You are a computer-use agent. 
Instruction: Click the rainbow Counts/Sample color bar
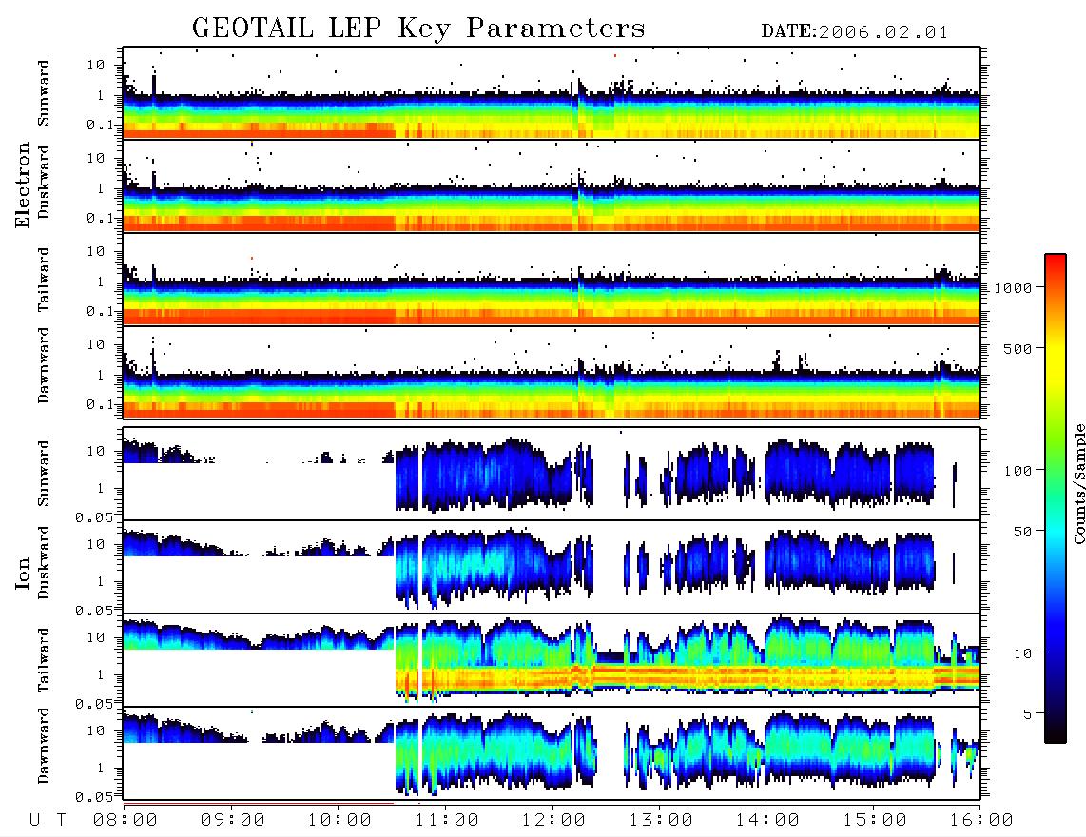[x=1056, y=498]
